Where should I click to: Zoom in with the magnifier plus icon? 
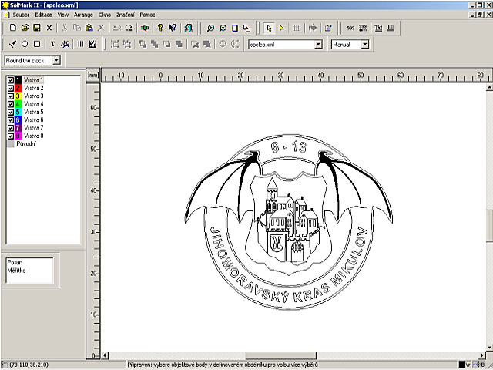(210, 29)
